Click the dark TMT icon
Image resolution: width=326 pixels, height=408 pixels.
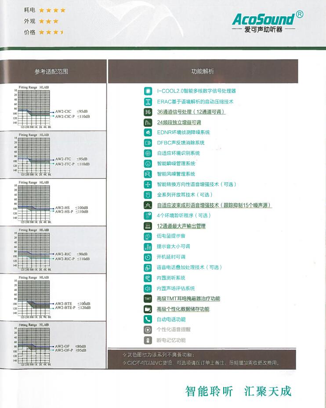pos(148,299)
